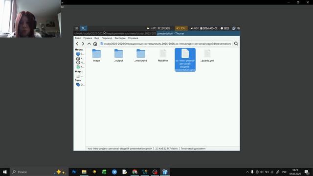Open the Windows notification center icon
Screen dimensions: 313x176
click(x=307, y=172)
